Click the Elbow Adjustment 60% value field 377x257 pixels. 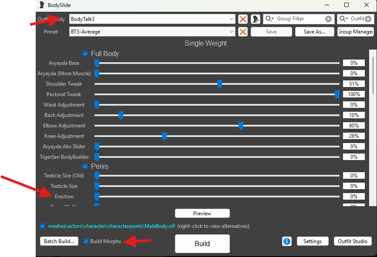(x=354, y=125)
